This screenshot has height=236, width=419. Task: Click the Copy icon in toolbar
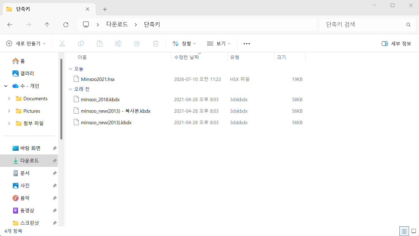point(81,44)
